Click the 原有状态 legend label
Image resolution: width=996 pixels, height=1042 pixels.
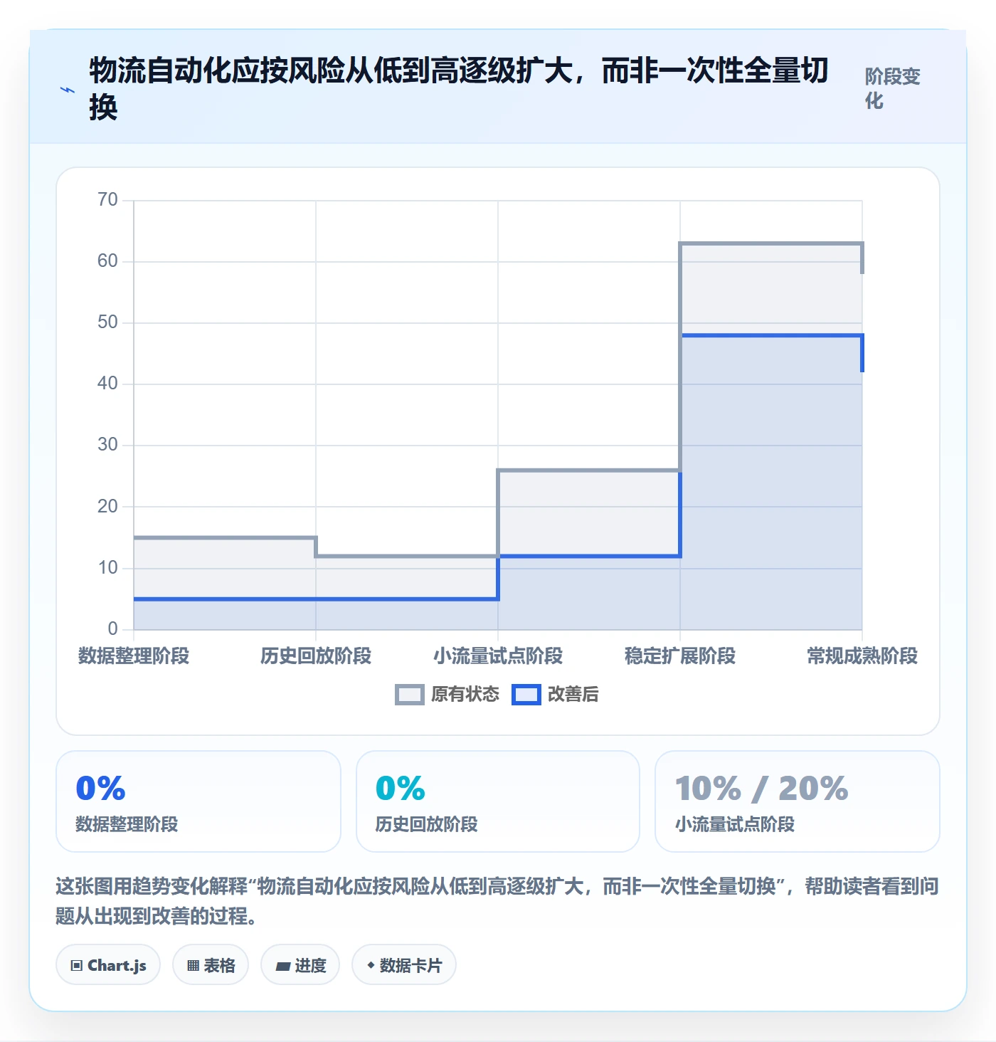(x=465, y=695)
